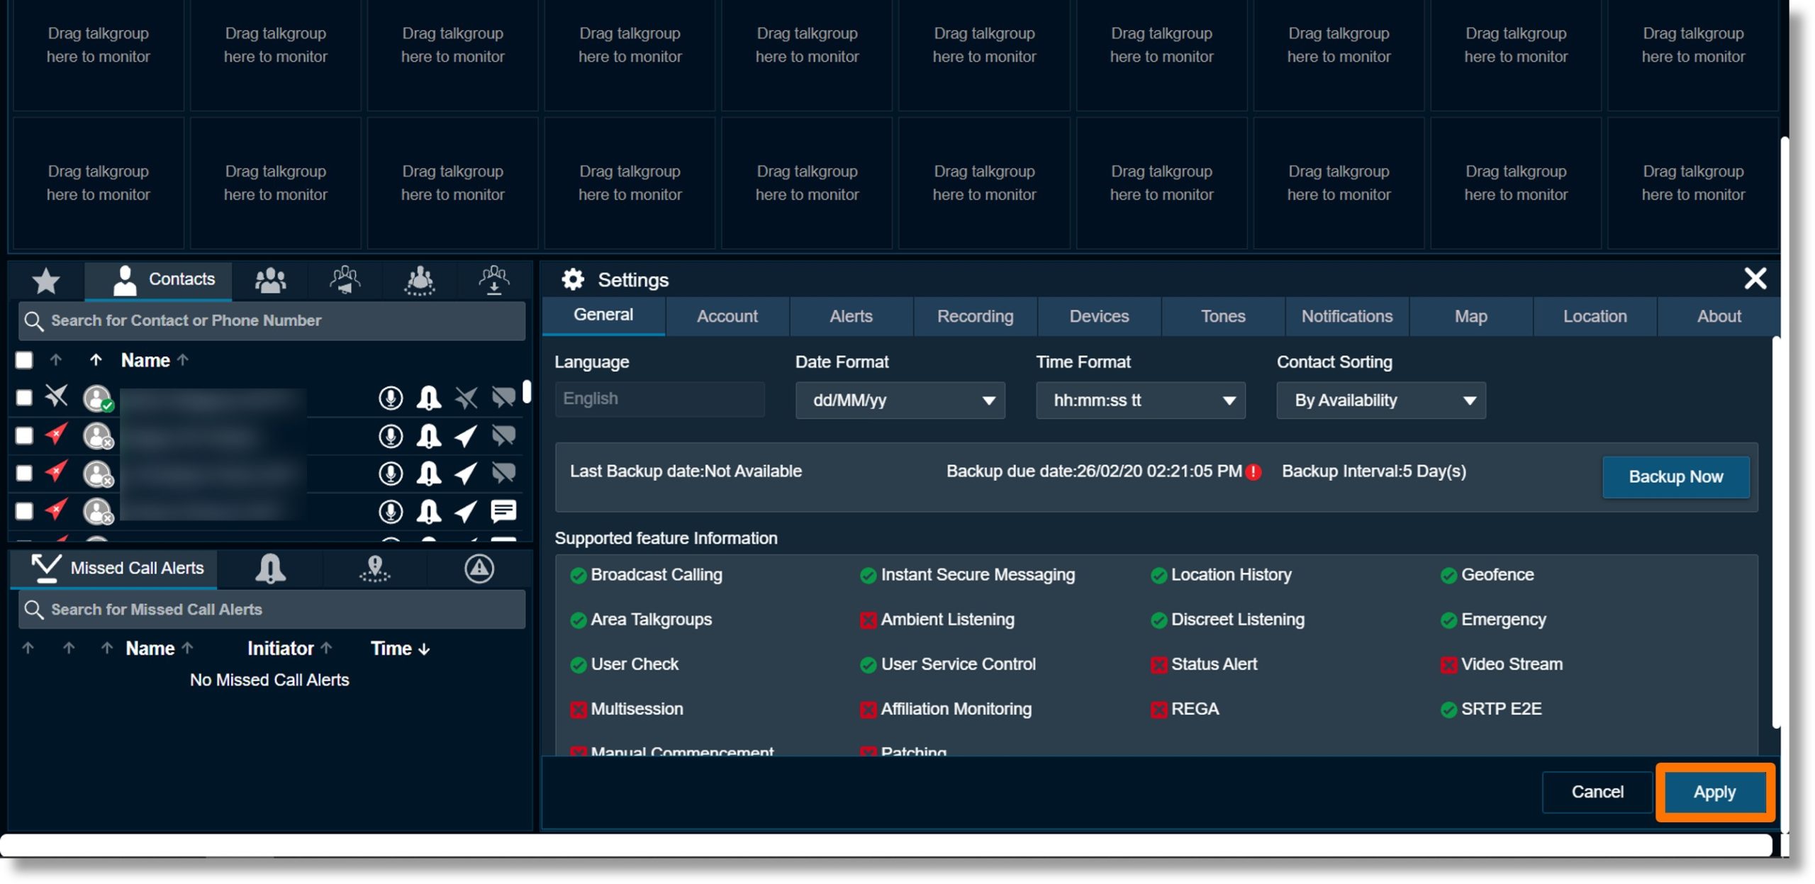Viewport: 1815px width, 884px height.
Task: Click the Backup Now button
Action: click(x=1676, y=477)
